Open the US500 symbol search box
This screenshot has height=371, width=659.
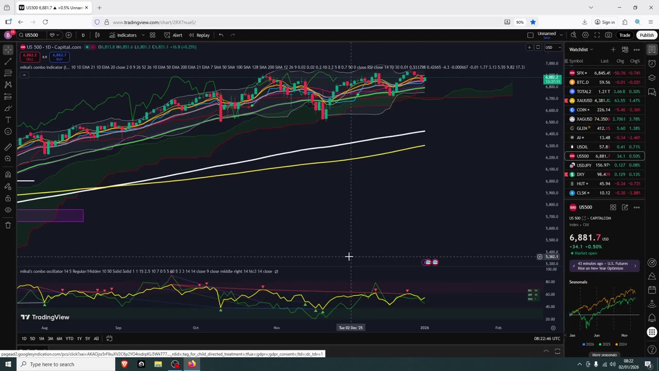tap(32, 35)
